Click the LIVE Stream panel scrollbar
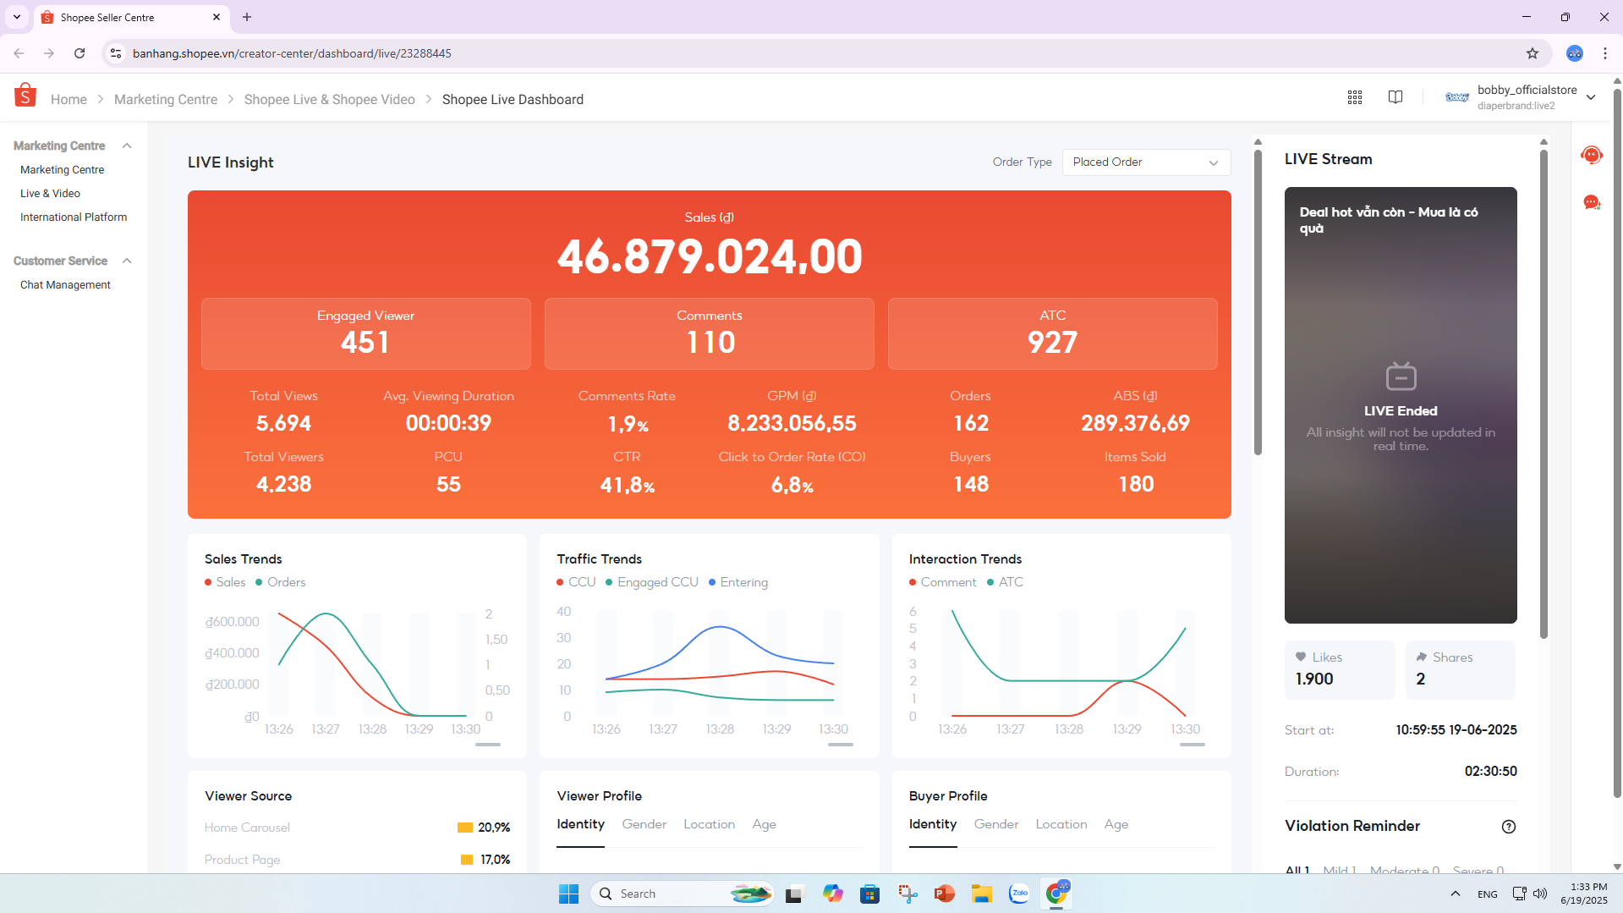Viewport: 1623px width, 913px height. (1543, 393)
